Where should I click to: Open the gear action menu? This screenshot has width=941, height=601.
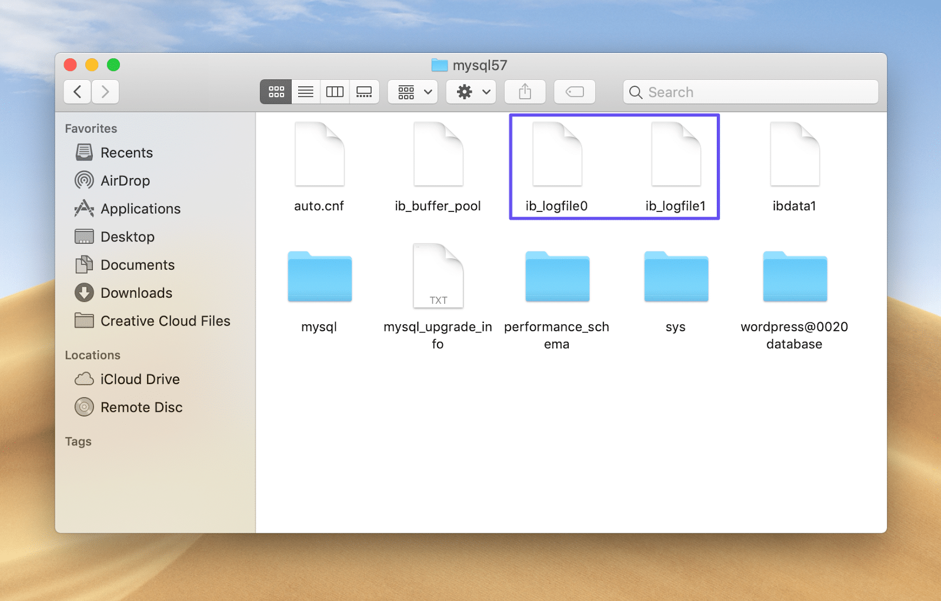tap(471, 92)
